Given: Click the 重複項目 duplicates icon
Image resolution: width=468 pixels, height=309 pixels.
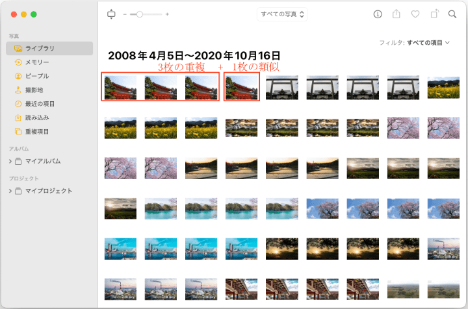Looking at the screenshot, I should click(x=18, y=131).
